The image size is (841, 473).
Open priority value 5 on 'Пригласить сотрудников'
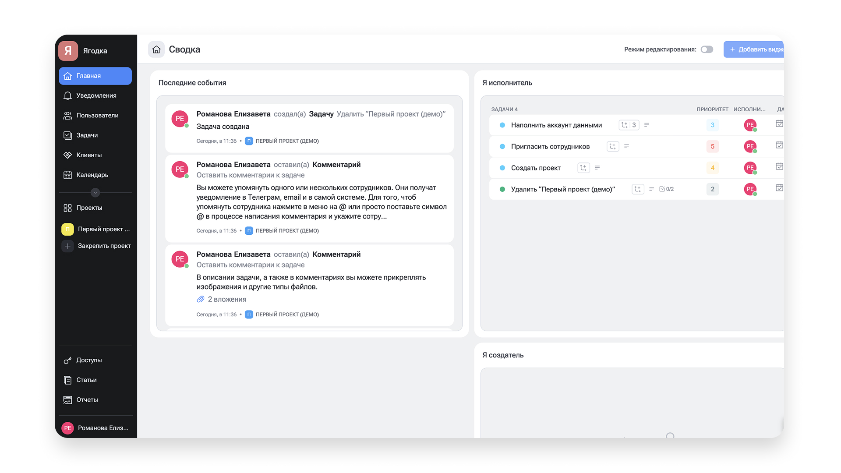click(712, 146)
